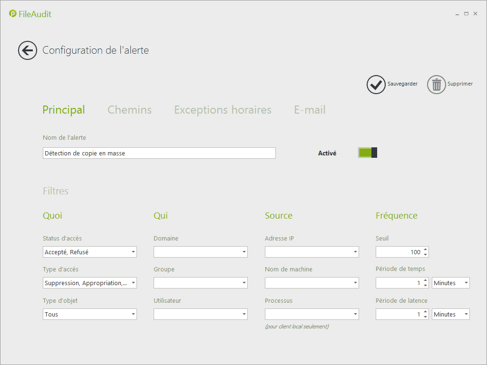The height and width of the screenshot is (365, 487).
Task: Click the Supprimer trash icon
Action: tap(436, 85)
